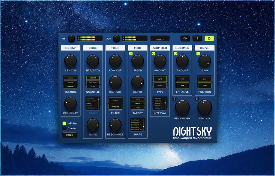Click the PRE-DELAY knob
Image resolution: width=275 pixels, height=176 pixels.
[x=71, y=103]
